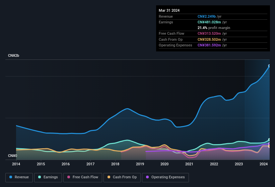Viewport: 275px width, 187px height.
Task: Click the 2021 x-axis label
Action: pyautogui.click(x=189, y=164)
